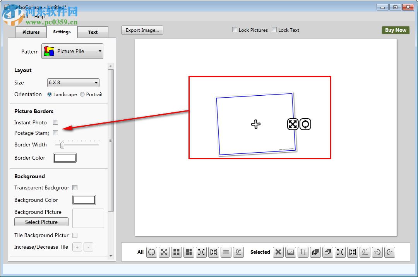Screen dimensions: 418x277
Task: Click Select Picture button
Action: point(41,222)
